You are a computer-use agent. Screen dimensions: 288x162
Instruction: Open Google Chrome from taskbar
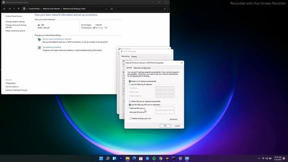(161, 158)
